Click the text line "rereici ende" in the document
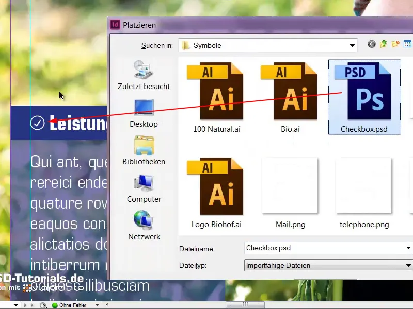The image size is (413, 309). 69,183
